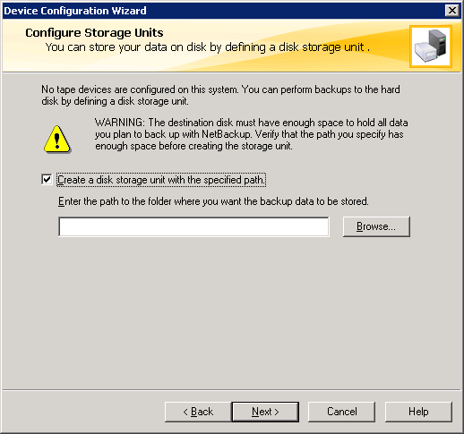Screen dimensions: 464x434
Task: Click the 'Enter the path to the folder' label
Action: [213, 201]
